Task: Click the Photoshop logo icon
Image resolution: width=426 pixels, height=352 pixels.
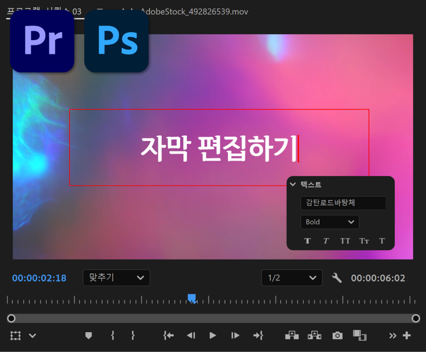Action: tap(116, 41)
